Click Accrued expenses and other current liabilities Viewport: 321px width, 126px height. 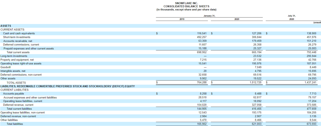coord(30,98)
